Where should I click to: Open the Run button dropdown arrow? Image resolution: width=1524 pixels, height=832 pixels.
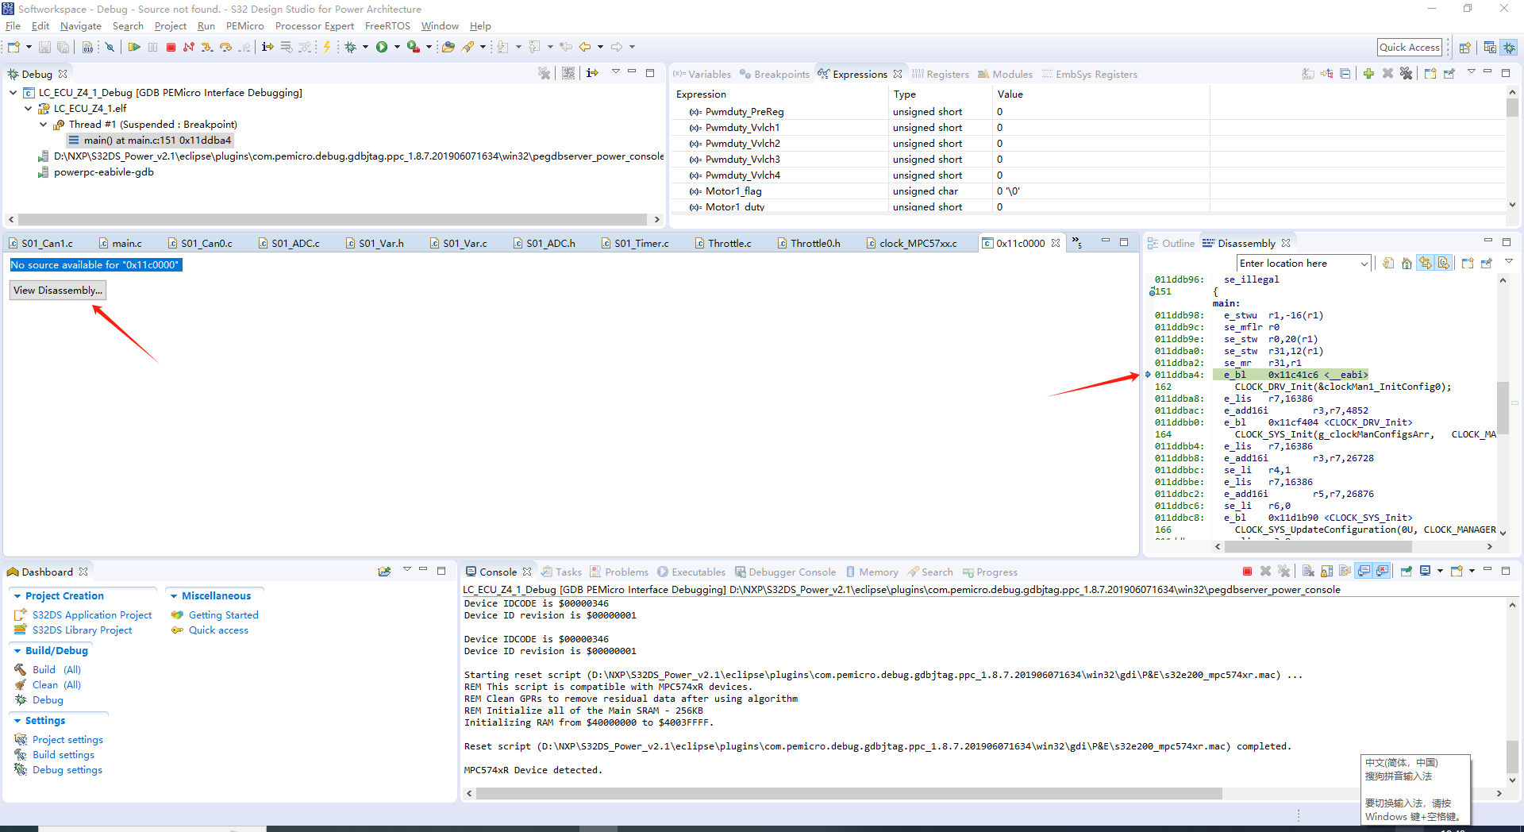point(396,46)
